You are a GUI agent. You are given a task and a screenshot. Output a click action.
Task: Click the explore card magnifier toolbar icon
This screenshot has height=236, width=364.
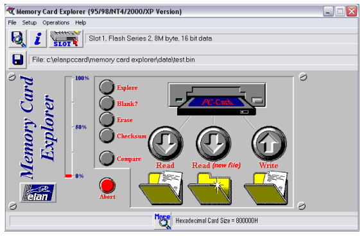[17, 38]
